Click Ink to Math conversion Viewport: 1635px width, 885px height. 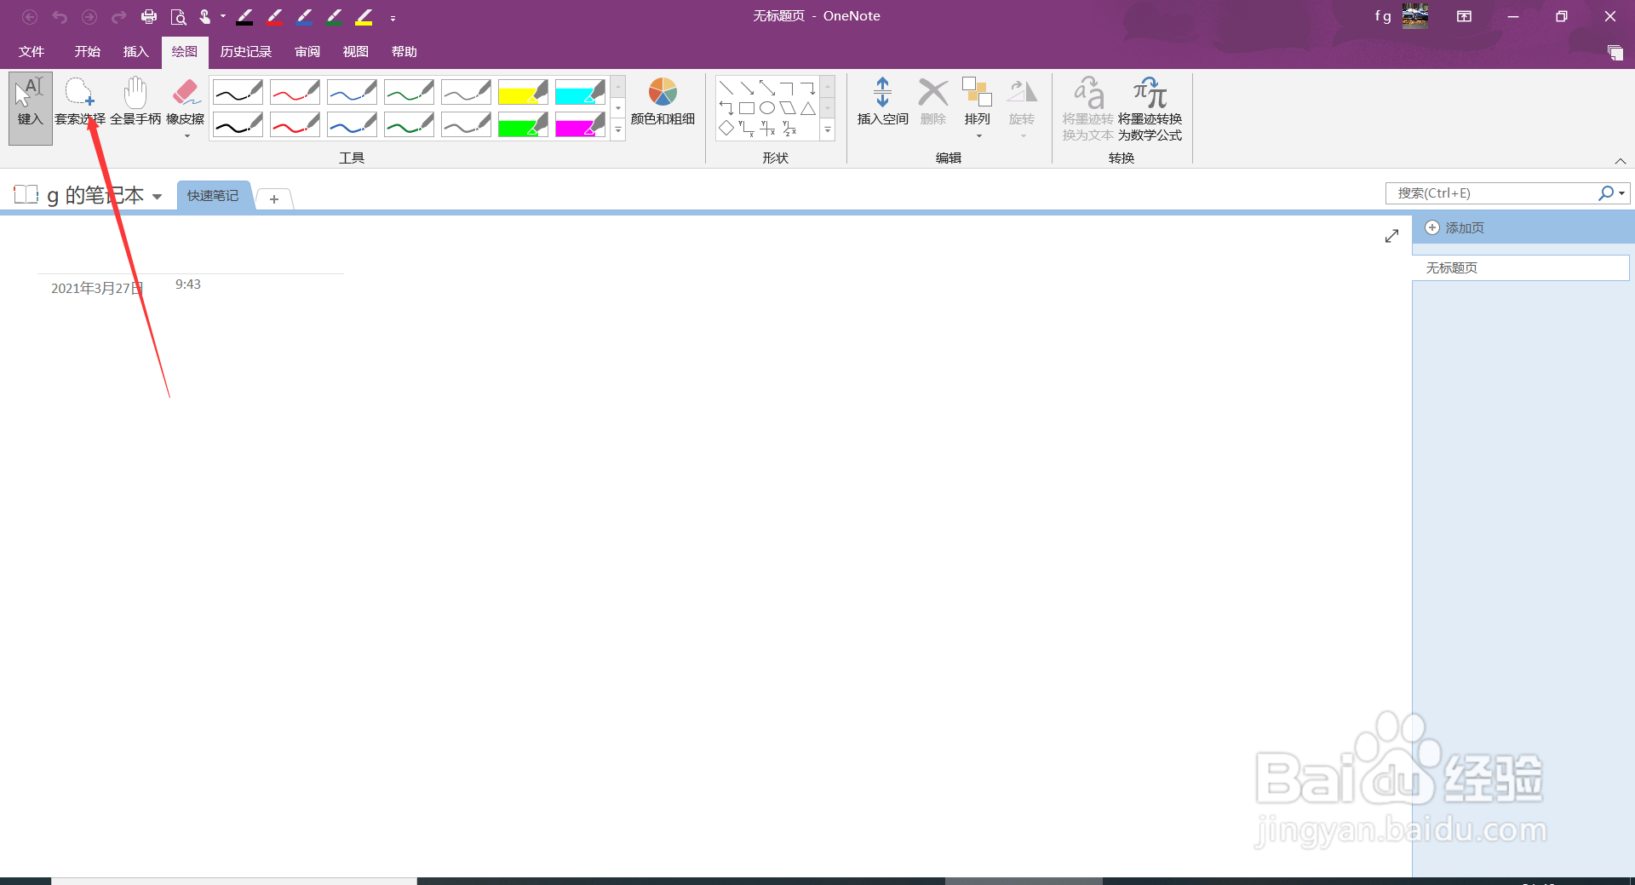tap(1150, 109)
